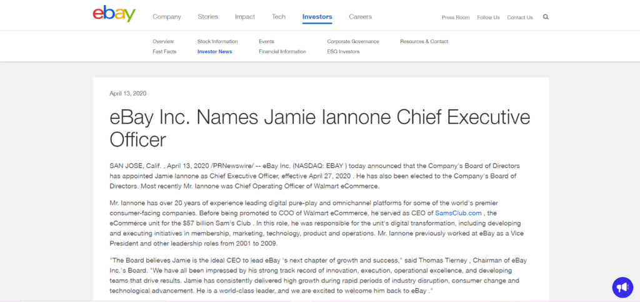Viewport: 640px width, 302px height.
Task: Select Investor News submenu item
Action: [x=214, y=51]
